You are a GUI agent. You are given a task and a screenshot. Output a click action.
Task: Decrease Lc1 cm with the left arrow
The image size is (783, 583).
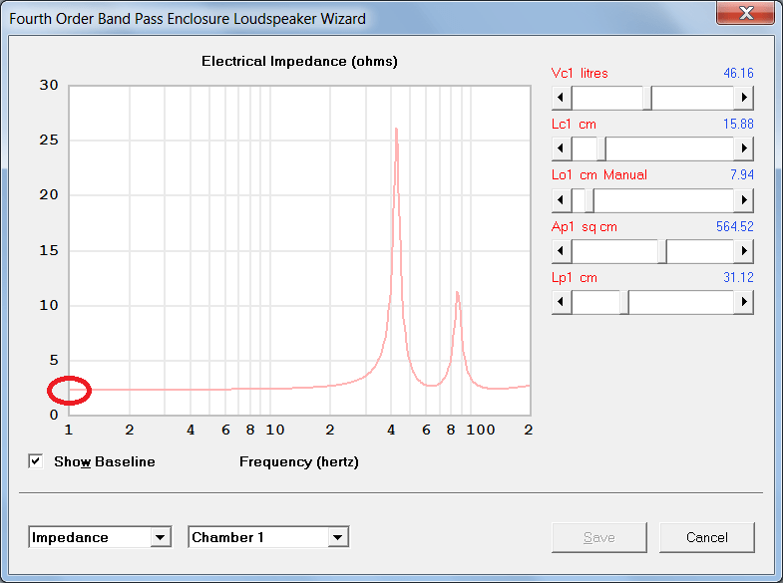[562, 148]
